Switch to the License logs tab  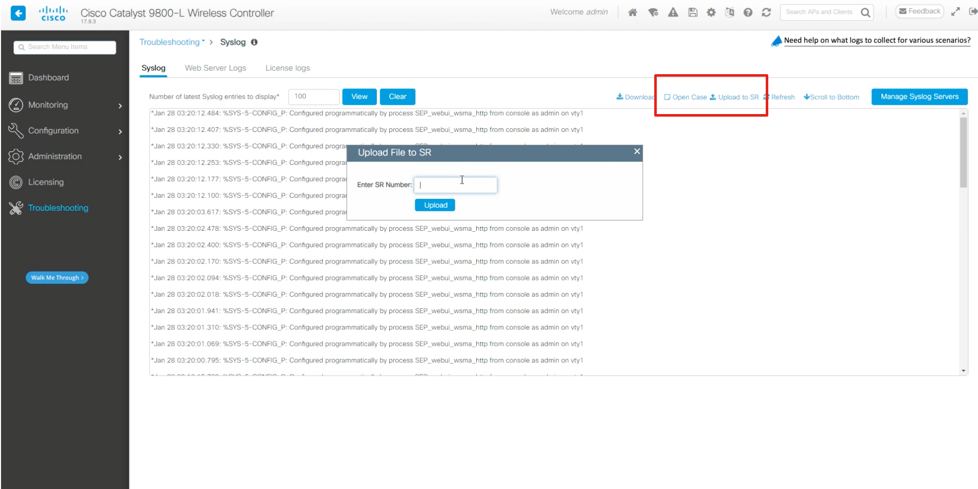(287, 68)
